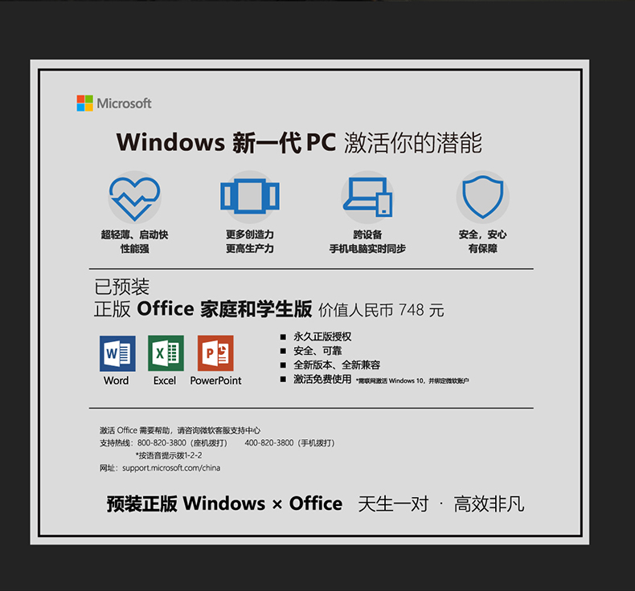Select the 安全、可靠 bullet point
This screenshot has width=635, height=591.
coord(317,351)
